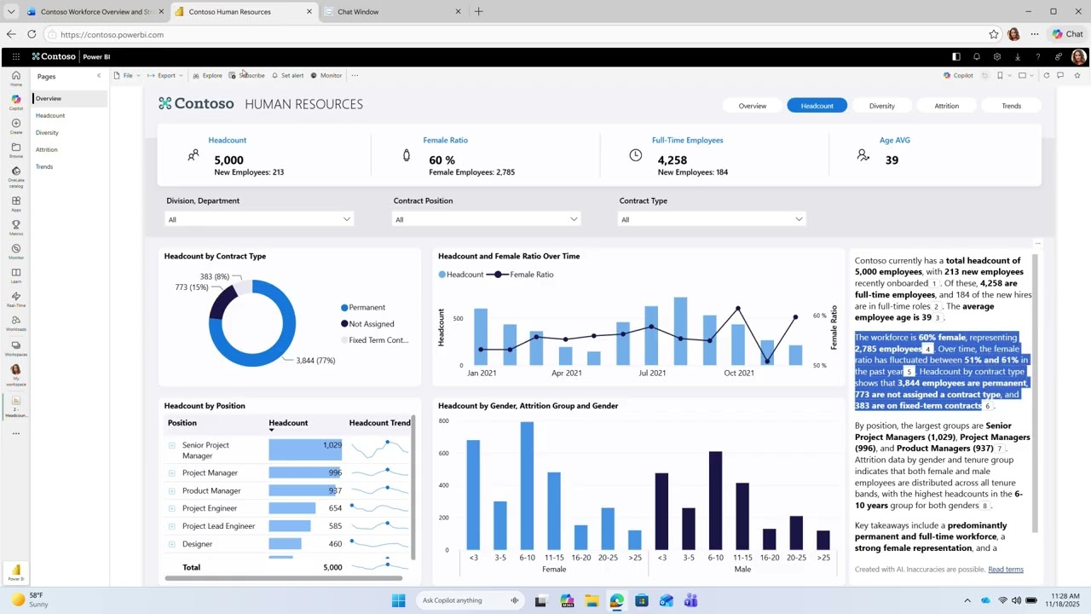Expand the Product Manager row
Image resolution: width=1091 pixels, height=614 pixels.
[x=171, y=490]
